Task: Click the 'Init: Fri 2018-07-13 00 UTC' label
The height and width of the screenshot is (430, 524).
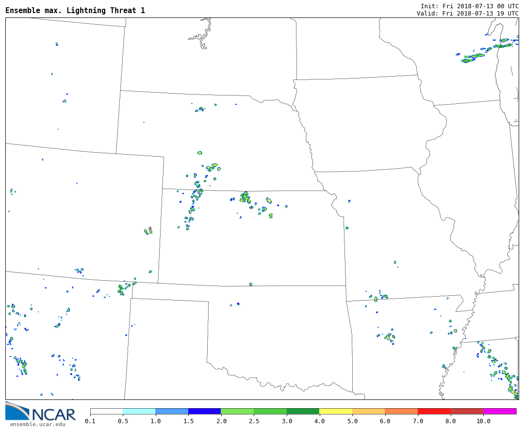Action: click(470, 6)
